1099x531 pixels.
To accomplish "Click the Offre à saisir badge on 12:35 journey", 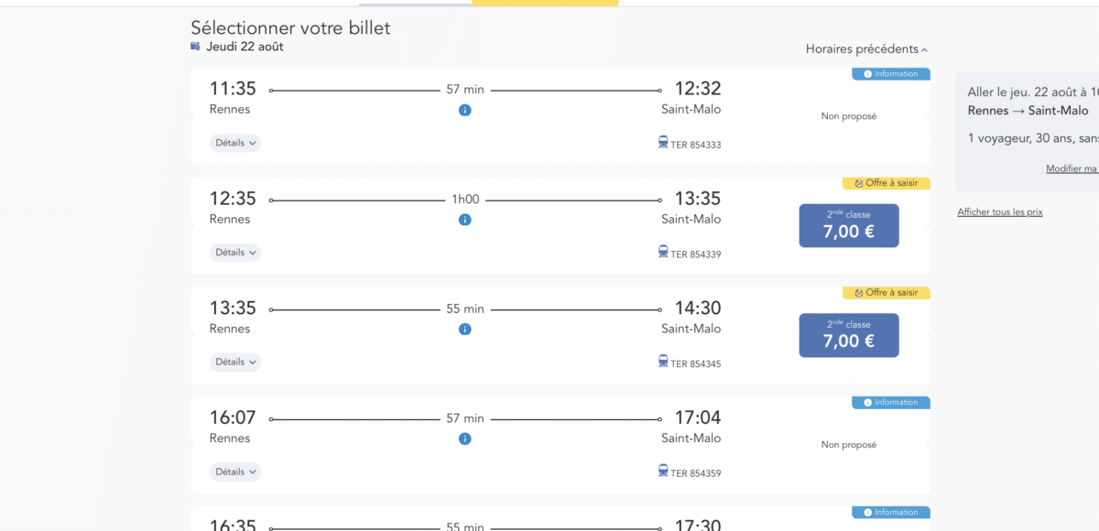I will click(x=886, y=183).
